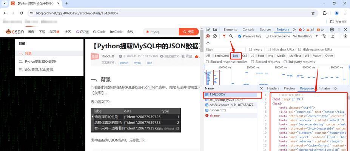Open DevTools main settings gear

332,30
